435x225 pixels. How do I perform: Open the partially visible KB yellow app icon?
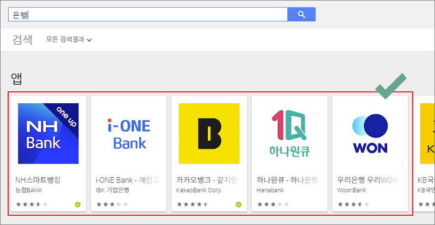tap(427, 134)
